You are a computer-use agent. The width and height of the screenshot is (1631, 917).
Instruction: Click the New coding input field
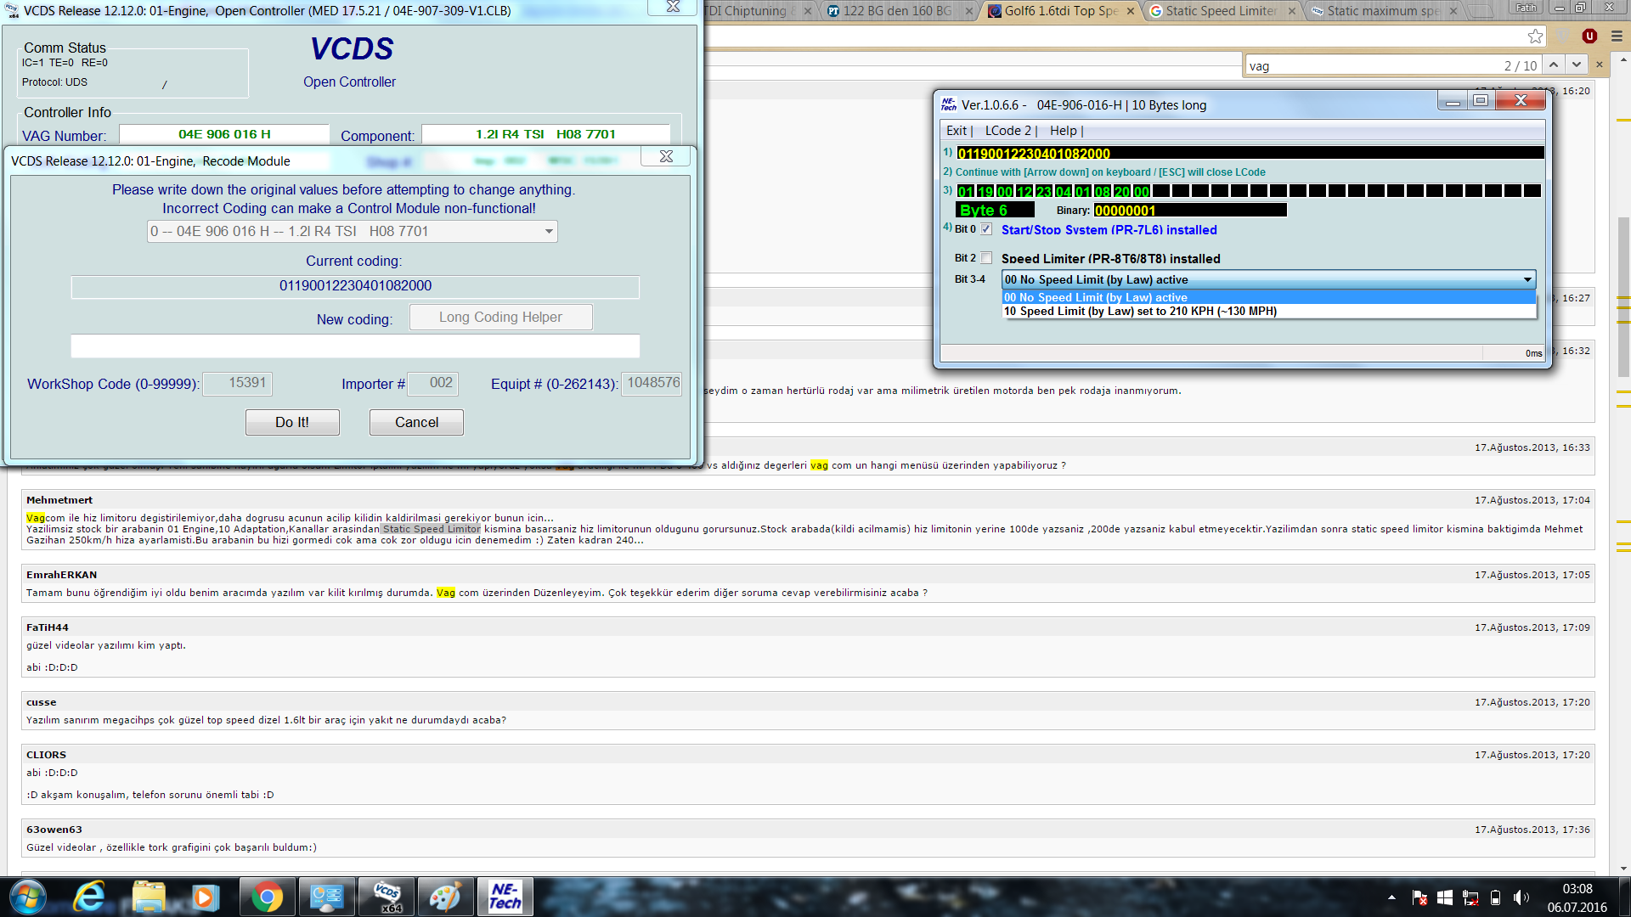click(355, 346)
